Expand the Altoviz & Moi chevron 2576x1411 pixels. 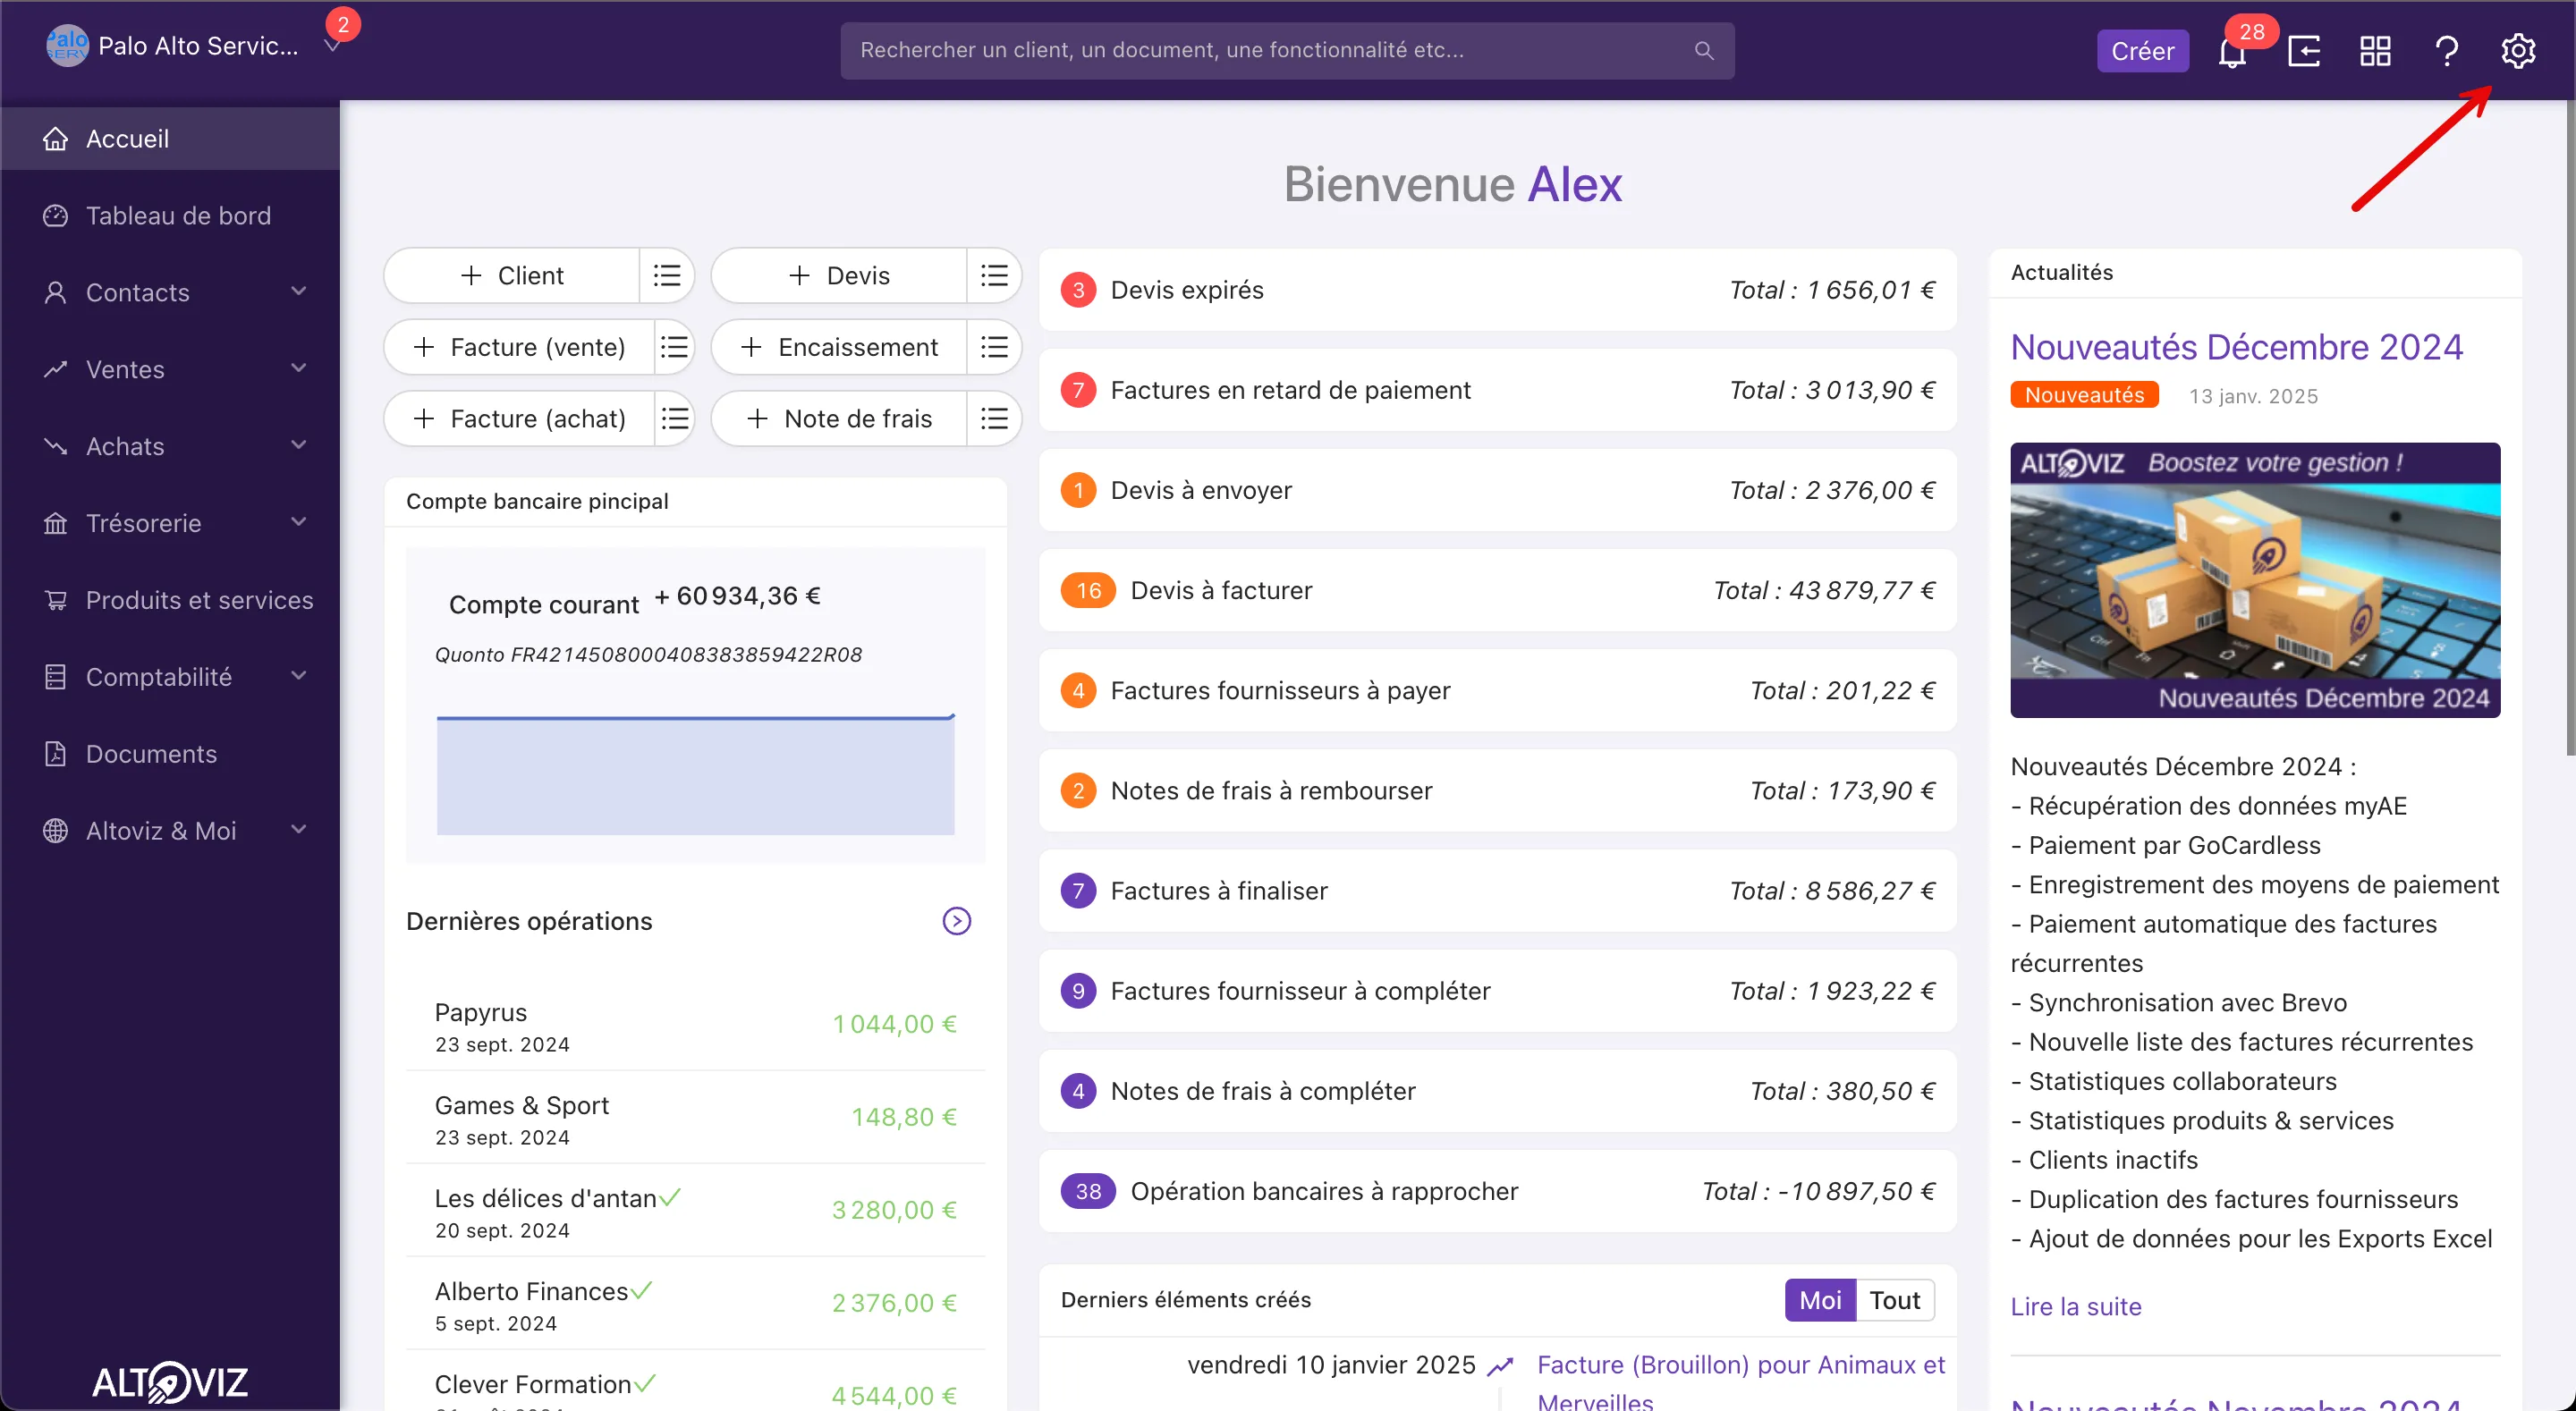[x=298, y=830]
